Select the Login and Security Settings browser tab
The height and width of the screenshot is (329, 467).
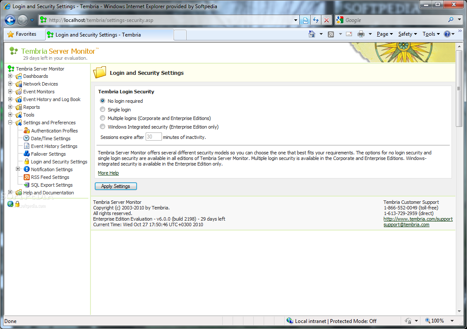pyautogui.click(x=109, y=35)
